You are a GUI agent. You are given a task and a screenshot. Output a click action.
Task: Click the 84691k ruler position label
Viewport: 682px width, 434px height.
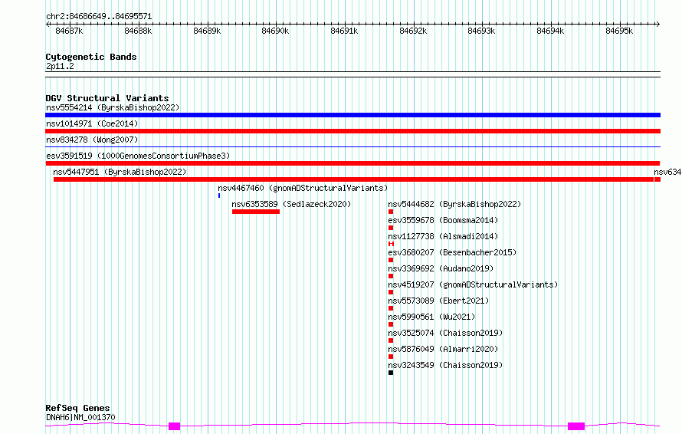(344, 31)
